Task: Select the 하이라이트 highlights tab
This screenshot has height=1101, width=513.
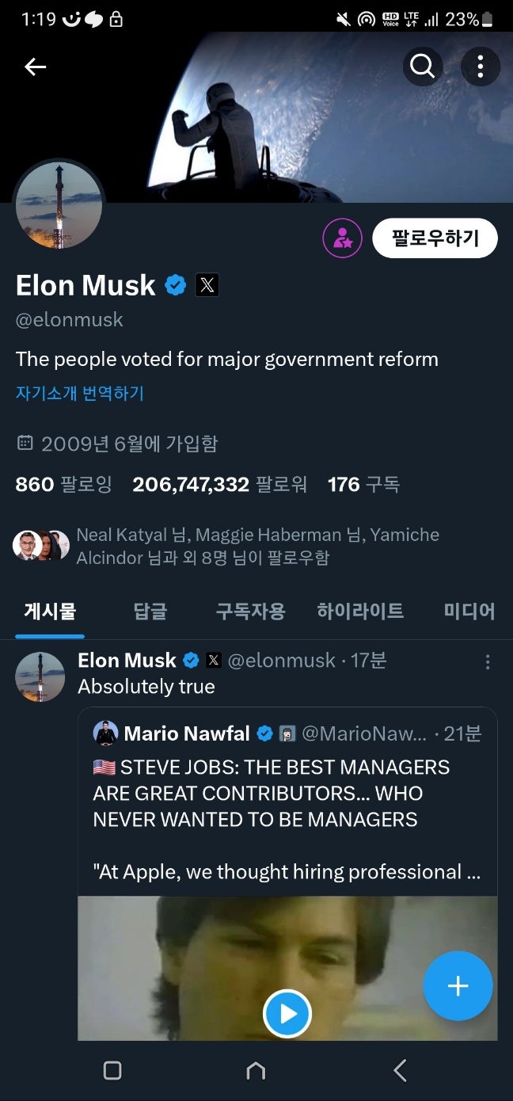Action: coord(360,611)
